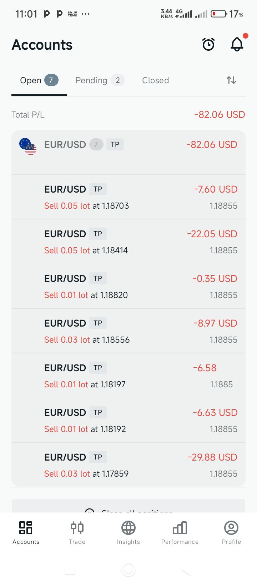Switch to the Pending tab
257x586 pixels.
click(x=100, y=80)
